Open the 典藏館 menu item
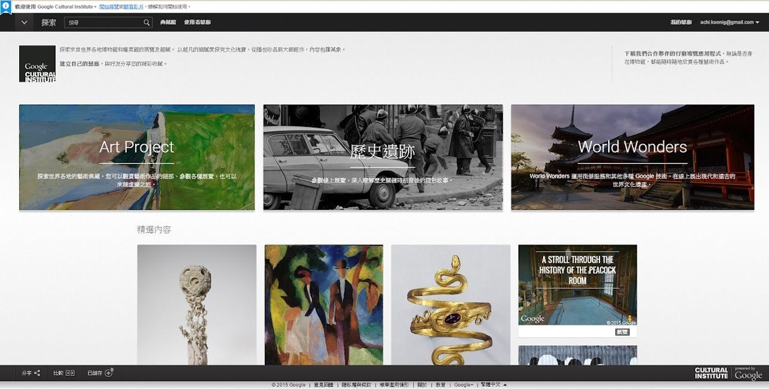The image size is (769, 389). [x=169, y=23]
